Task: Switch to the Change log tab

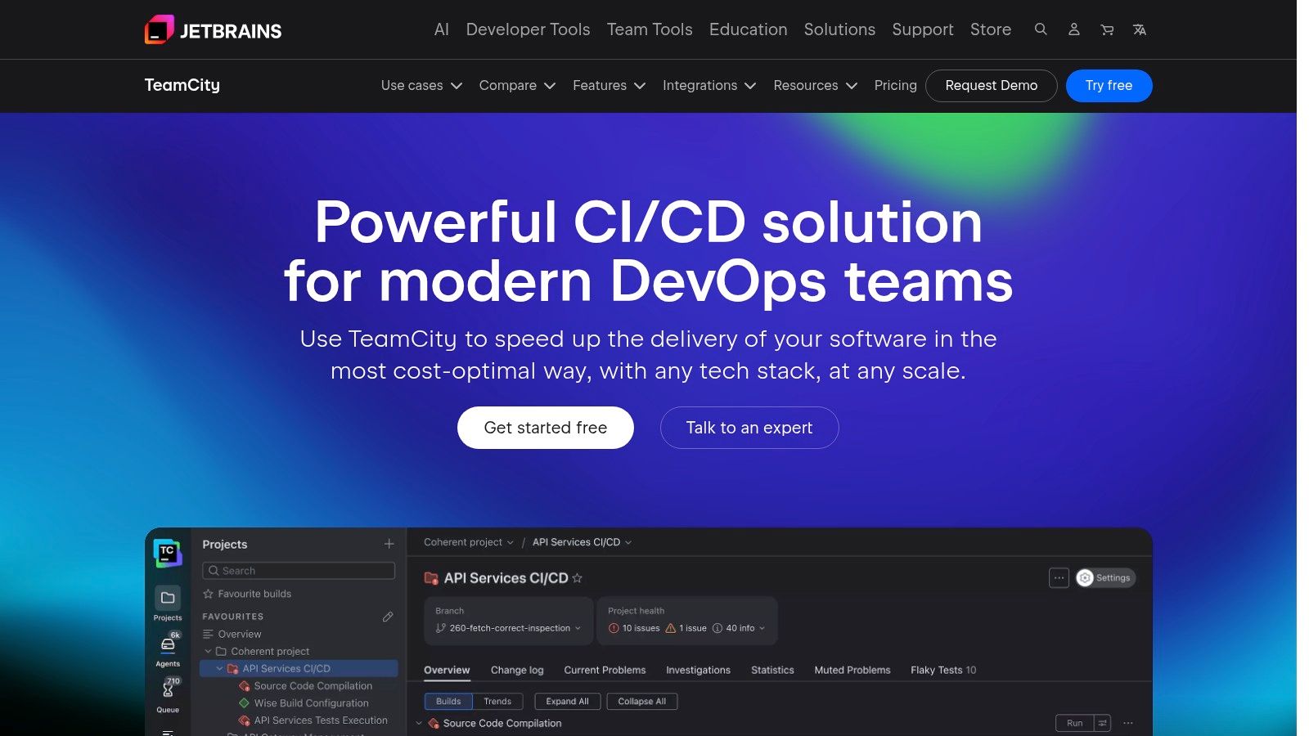Action: pyautogui.click(x=516, y=670)
